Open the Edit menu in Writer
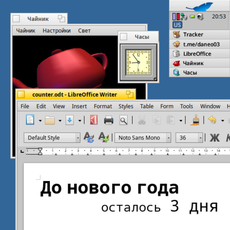Viewport: 230px width, 230px height. click(x=41, y=106)
